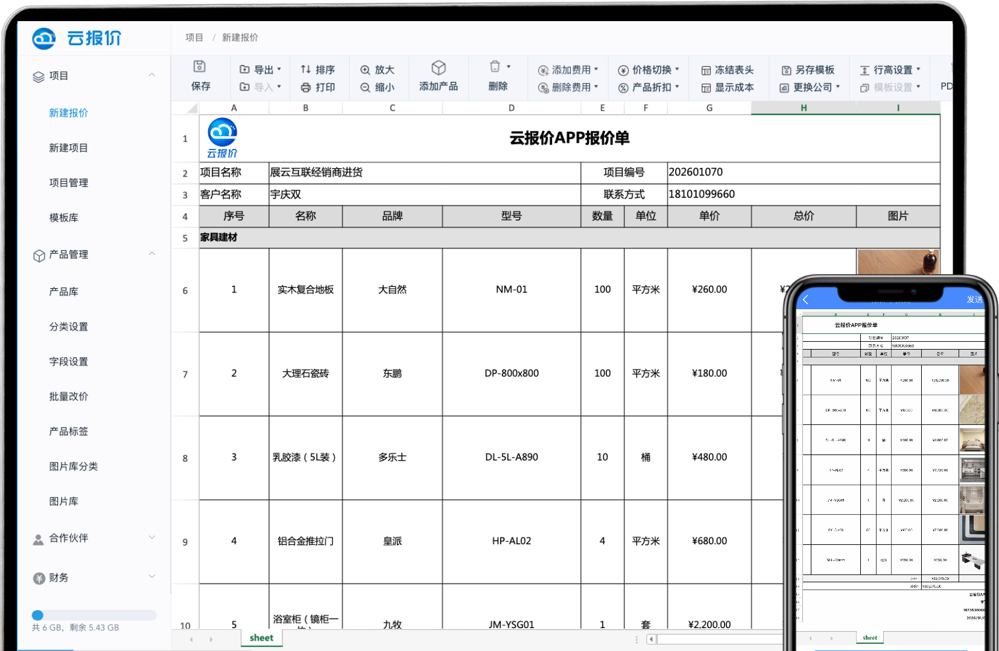
Task: Open 批量改价 in sidebar
Action: point(69,397)
